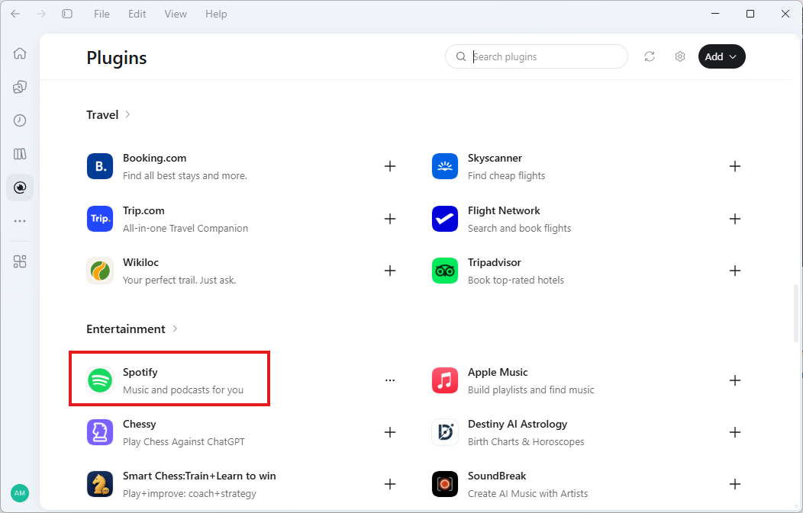Open the Entertainment category heading
Image resolution: width=803 pixels, height=513 pixels.
(125, 329)
